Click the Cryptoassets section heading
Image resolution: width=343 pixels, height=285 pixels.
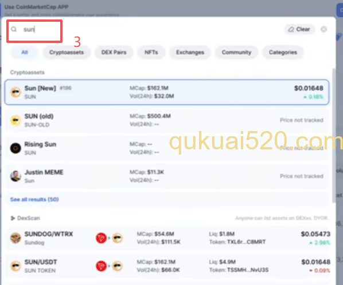28,73
